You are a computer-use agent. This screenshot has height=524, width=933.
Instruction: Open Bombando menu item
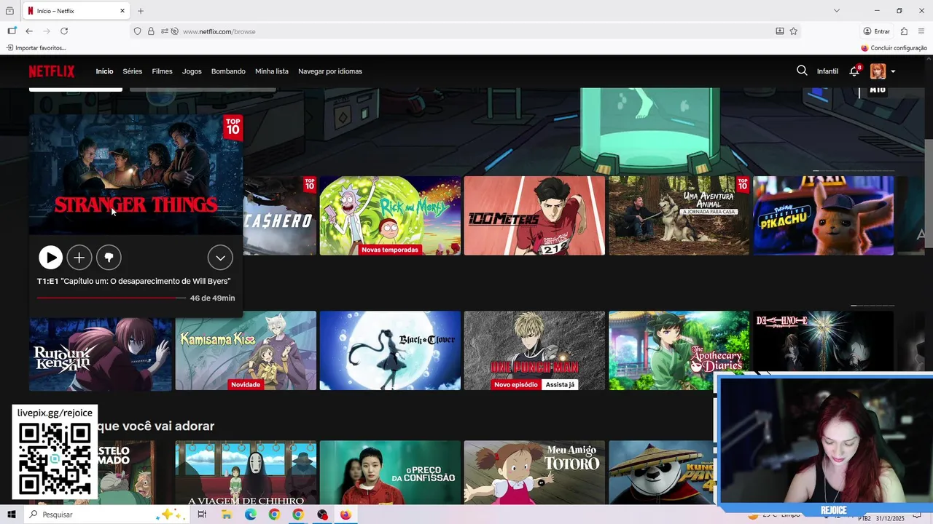tap(228, 71)
